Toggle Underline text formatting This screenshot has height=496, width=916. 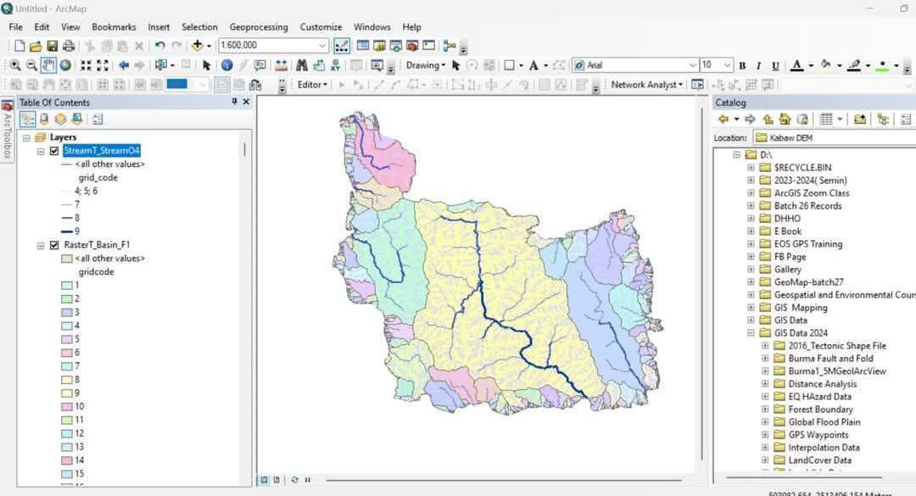pos(775,65)
